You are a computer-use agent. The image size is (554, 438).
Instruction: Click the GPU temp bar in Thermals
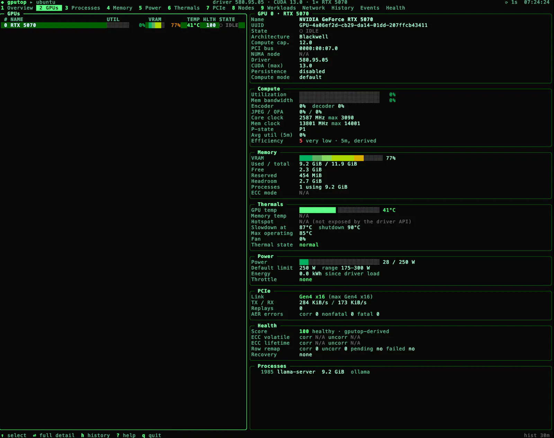tap(339, 210)
